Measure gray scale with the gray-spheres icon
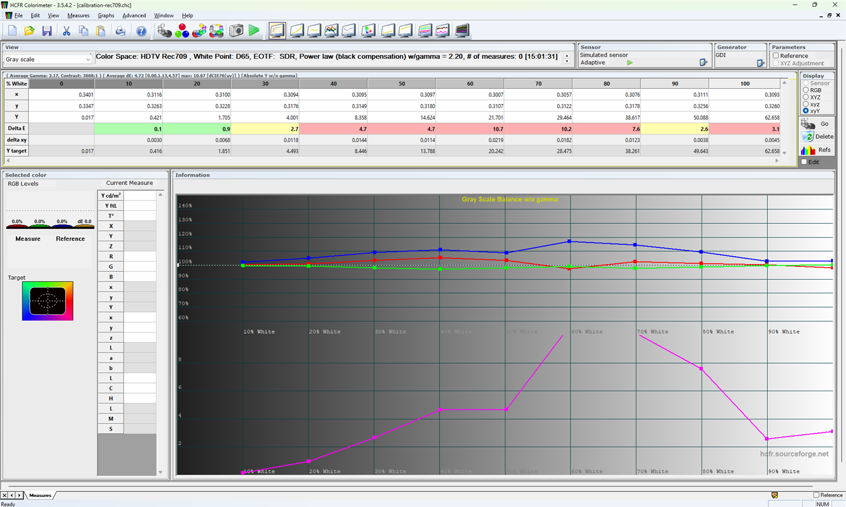846x507 pixels. tap(164, 31)
